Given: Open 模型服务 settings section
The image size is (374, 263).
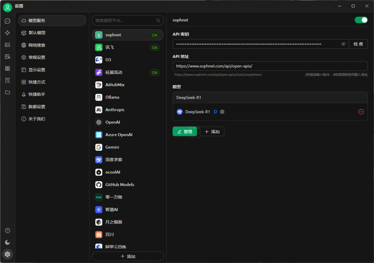Looking at the screenshot, I should (x=52, y=20).
